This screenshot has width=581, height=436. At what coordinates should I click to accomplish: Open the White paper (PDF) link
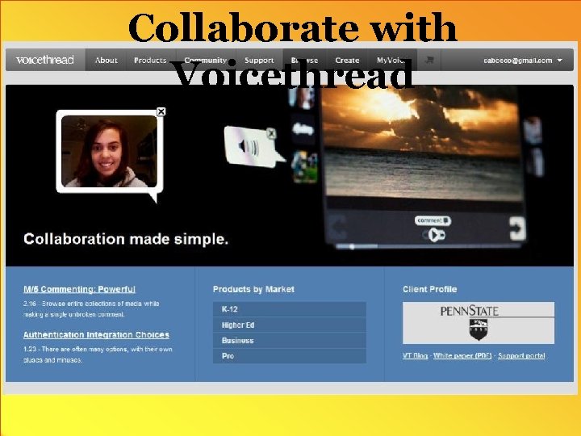tap(462, 355)
